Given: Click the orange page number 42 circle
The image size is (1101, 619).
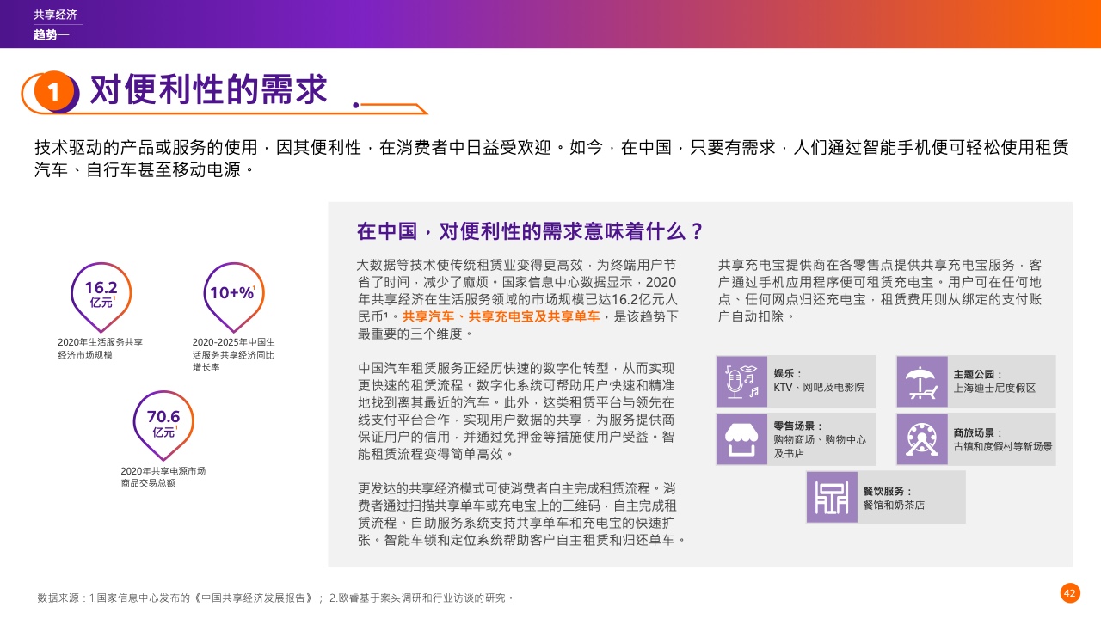Looking at the screenshot, I should [x=1069, y=593].
